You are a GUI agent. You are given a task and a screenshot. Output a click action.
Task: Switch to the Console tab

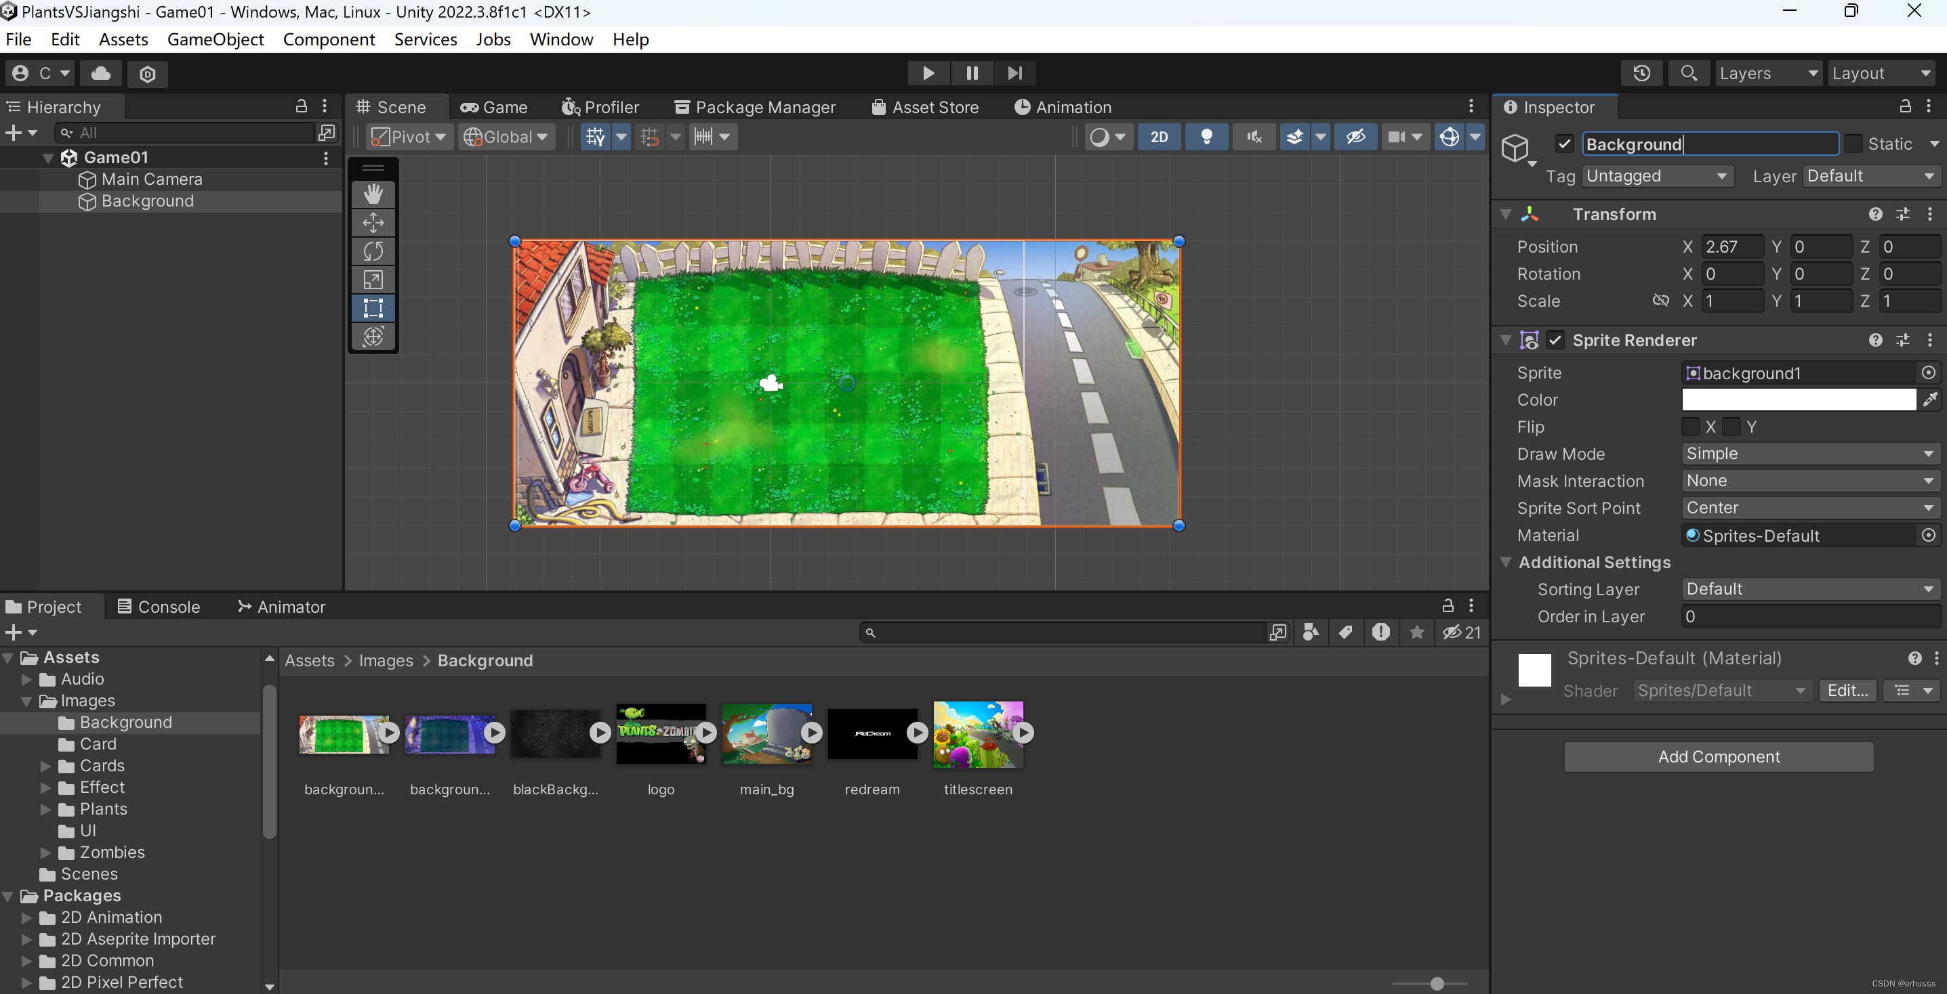pyautogui.click(x=159, y=607)
